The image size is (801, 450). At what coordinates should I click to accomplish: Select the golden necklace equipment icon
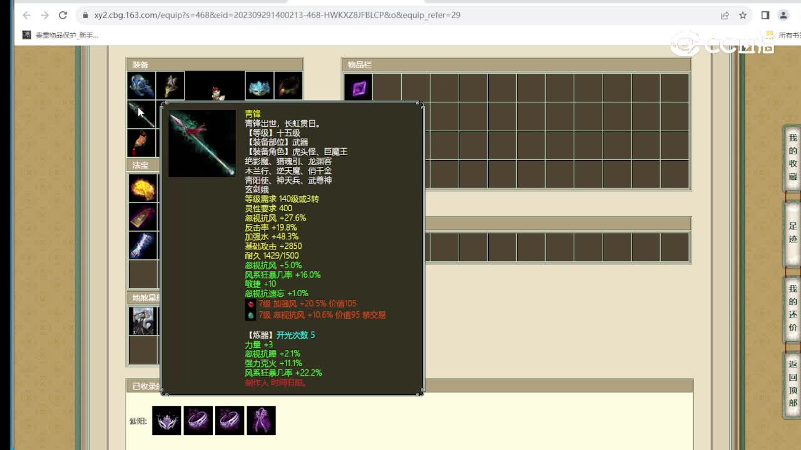click(170, 86)
